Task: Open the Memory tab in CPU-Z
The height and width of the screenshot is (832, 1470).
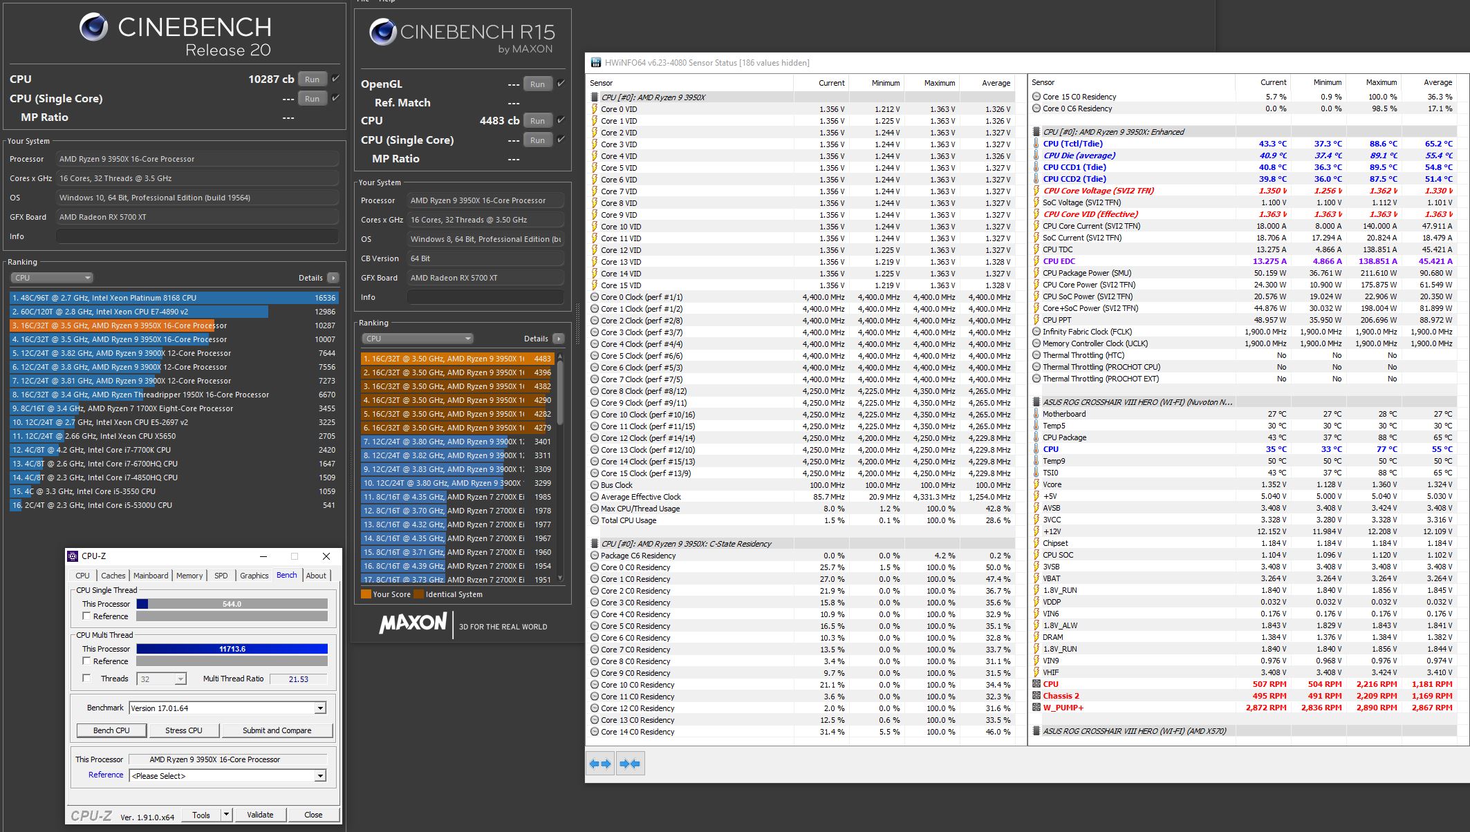Action: coord(189,576)
